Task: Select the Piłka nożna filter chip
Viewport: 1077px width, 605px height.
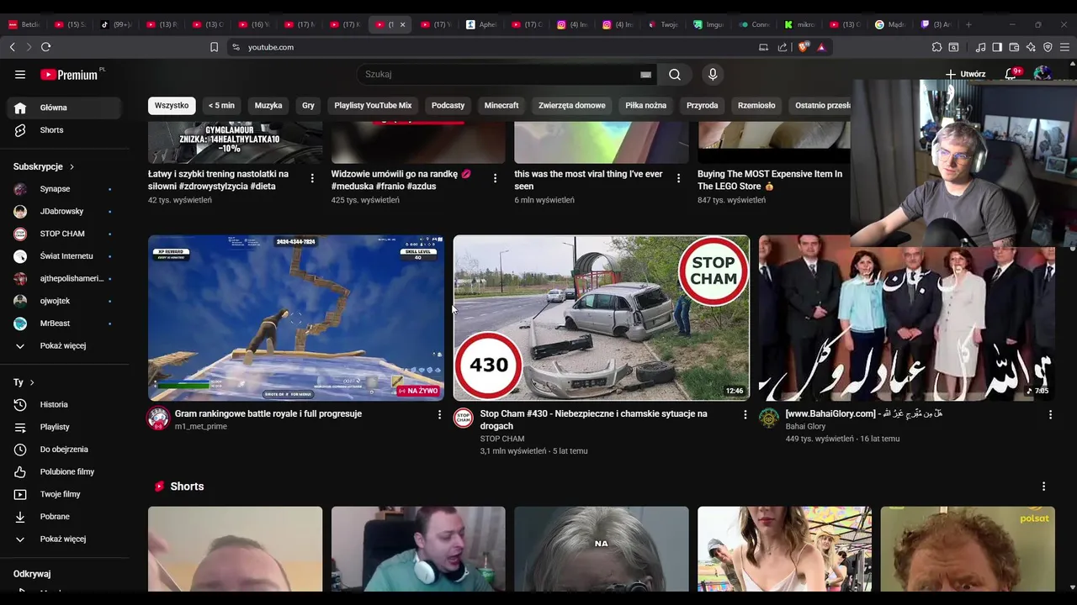Action: pos(645,106)
